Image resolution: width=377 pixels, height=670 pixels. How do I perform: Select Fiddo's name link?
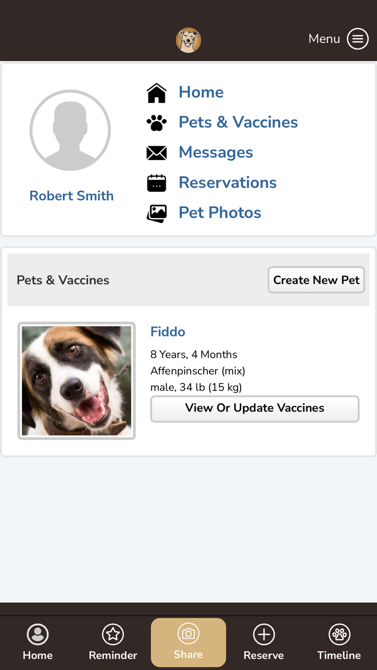(x=167, y=331)
